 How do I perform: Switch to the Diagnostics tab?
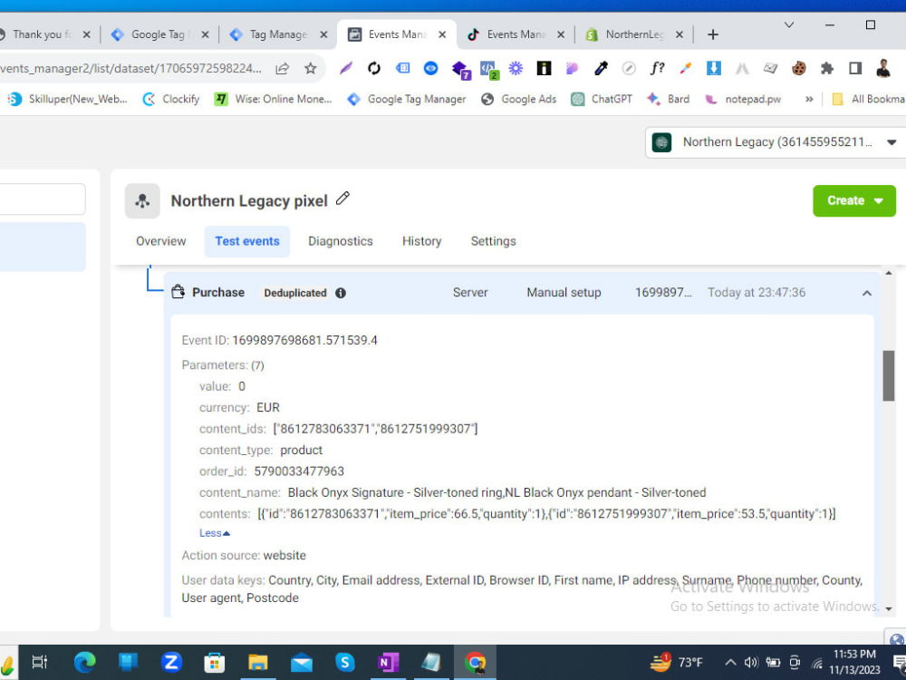point(341,241)
